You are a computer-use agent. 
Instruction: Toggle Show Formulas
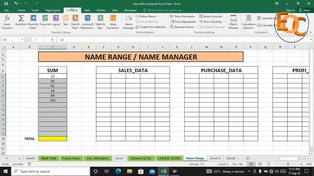pos(210,16)
